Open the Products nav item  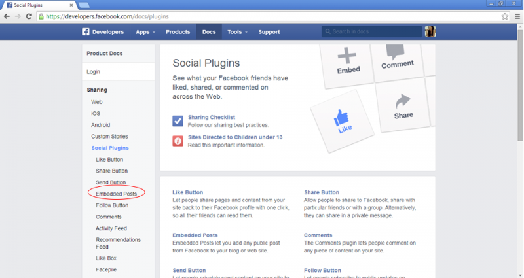[x=178, y=32]
